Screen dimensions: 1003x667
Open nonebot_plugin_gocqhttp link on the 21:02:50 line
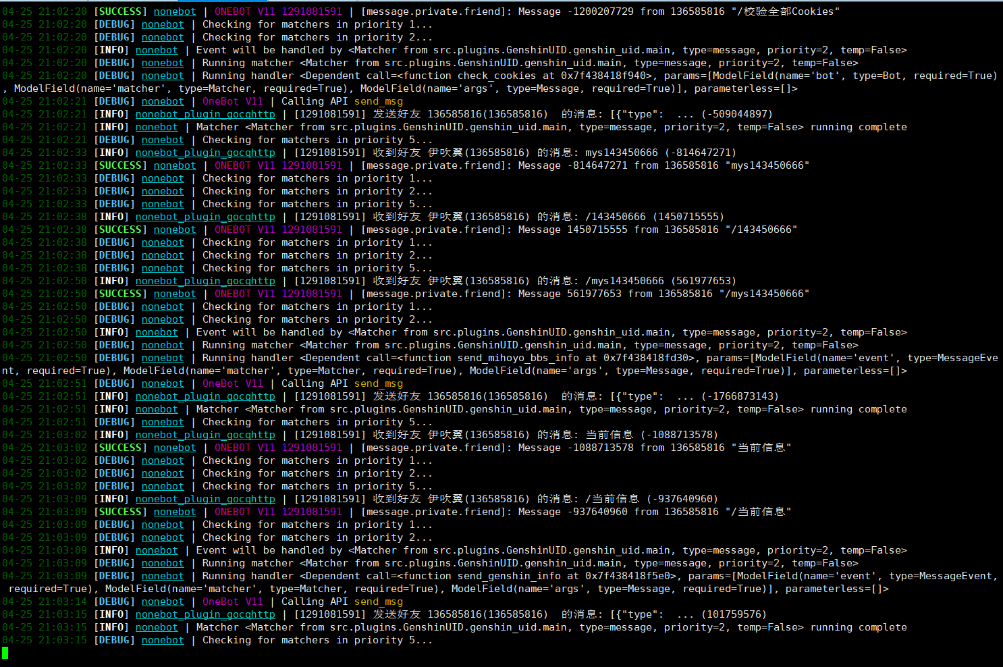[x=205, y=281]
